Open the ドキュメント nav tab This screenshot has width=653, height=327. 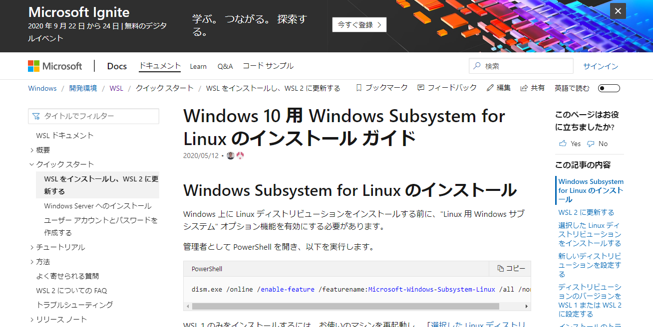point(160,66)
